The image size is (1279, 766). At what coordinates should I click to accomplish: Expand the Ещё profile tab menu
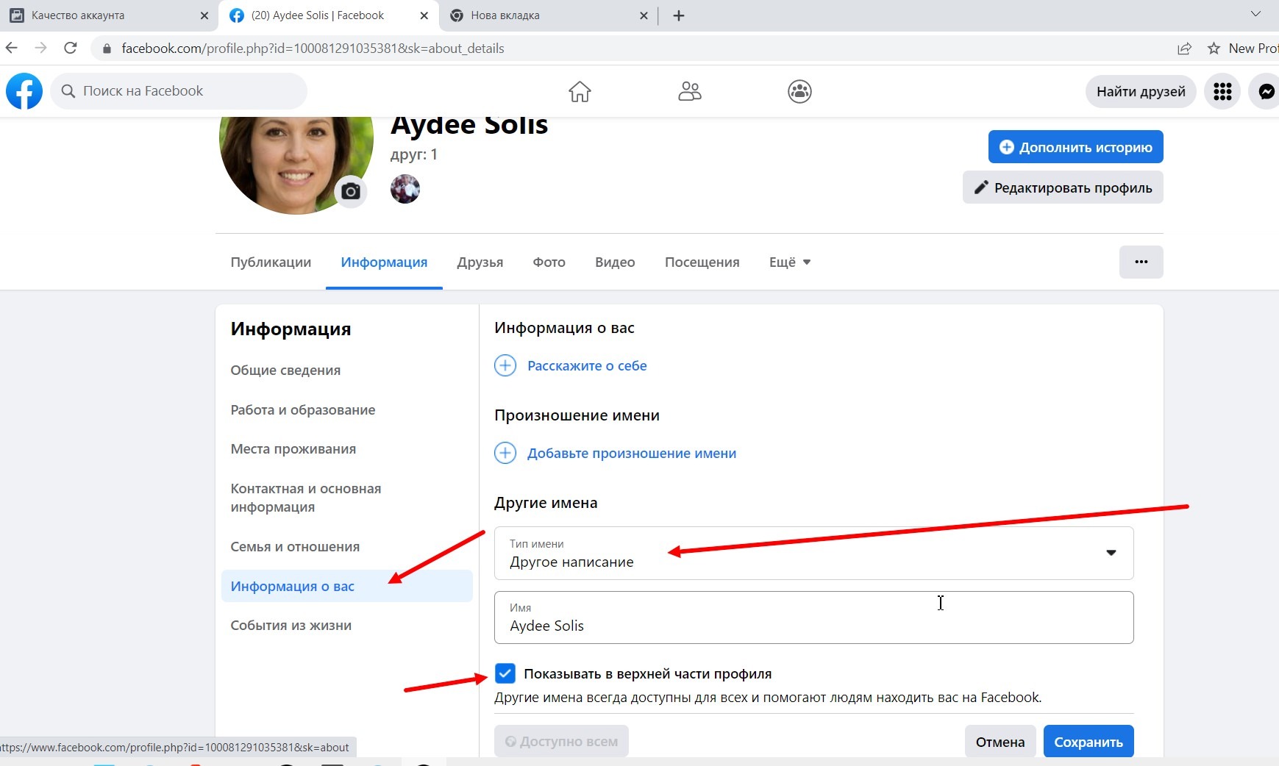790,262
